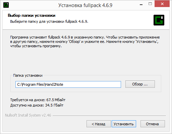The height and width of the screenshot is (134, 172).
Task: Maximize the installer window
Action: pos(150,4)
